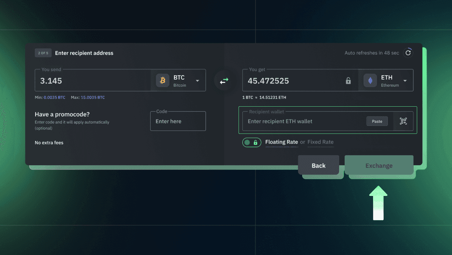Select the Fixed Rate option

(320, 142)
